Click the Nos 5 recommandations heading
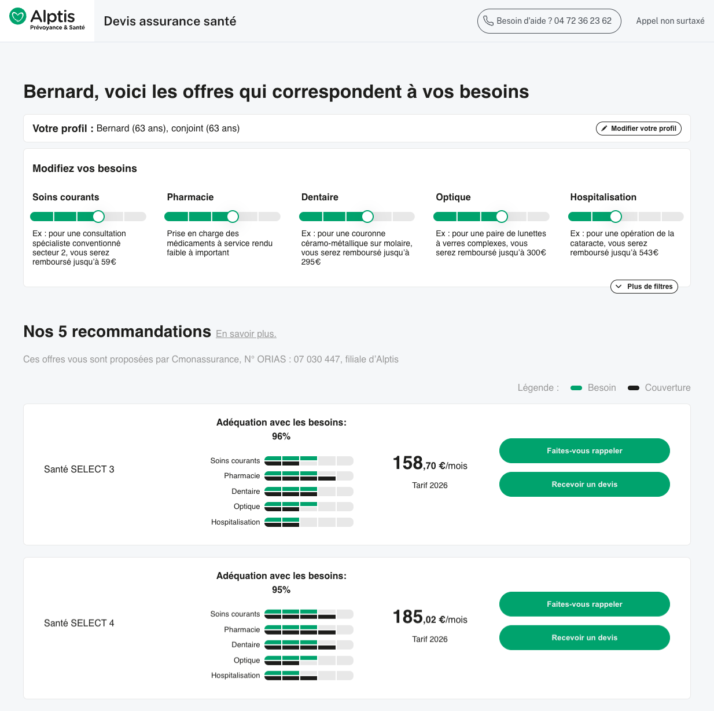Image resolution: width=714 pixels, height=711 pixels. (x=117, y=332)
